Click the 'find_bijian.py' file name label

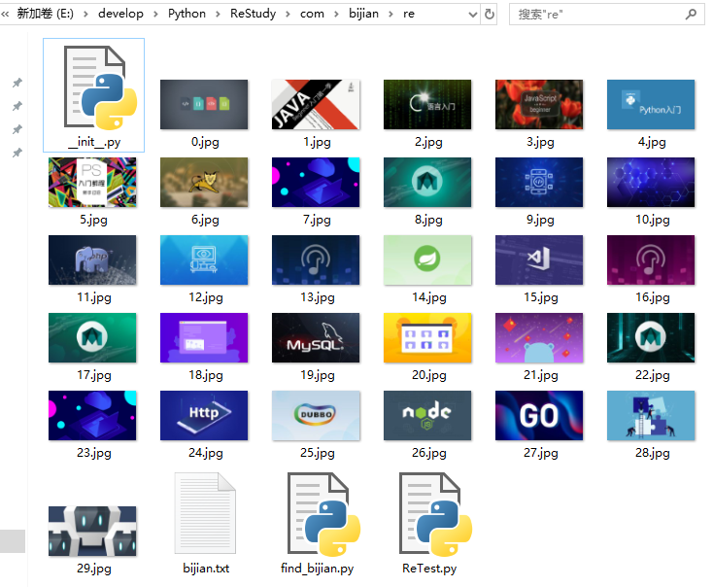click(x=317, y=569)
